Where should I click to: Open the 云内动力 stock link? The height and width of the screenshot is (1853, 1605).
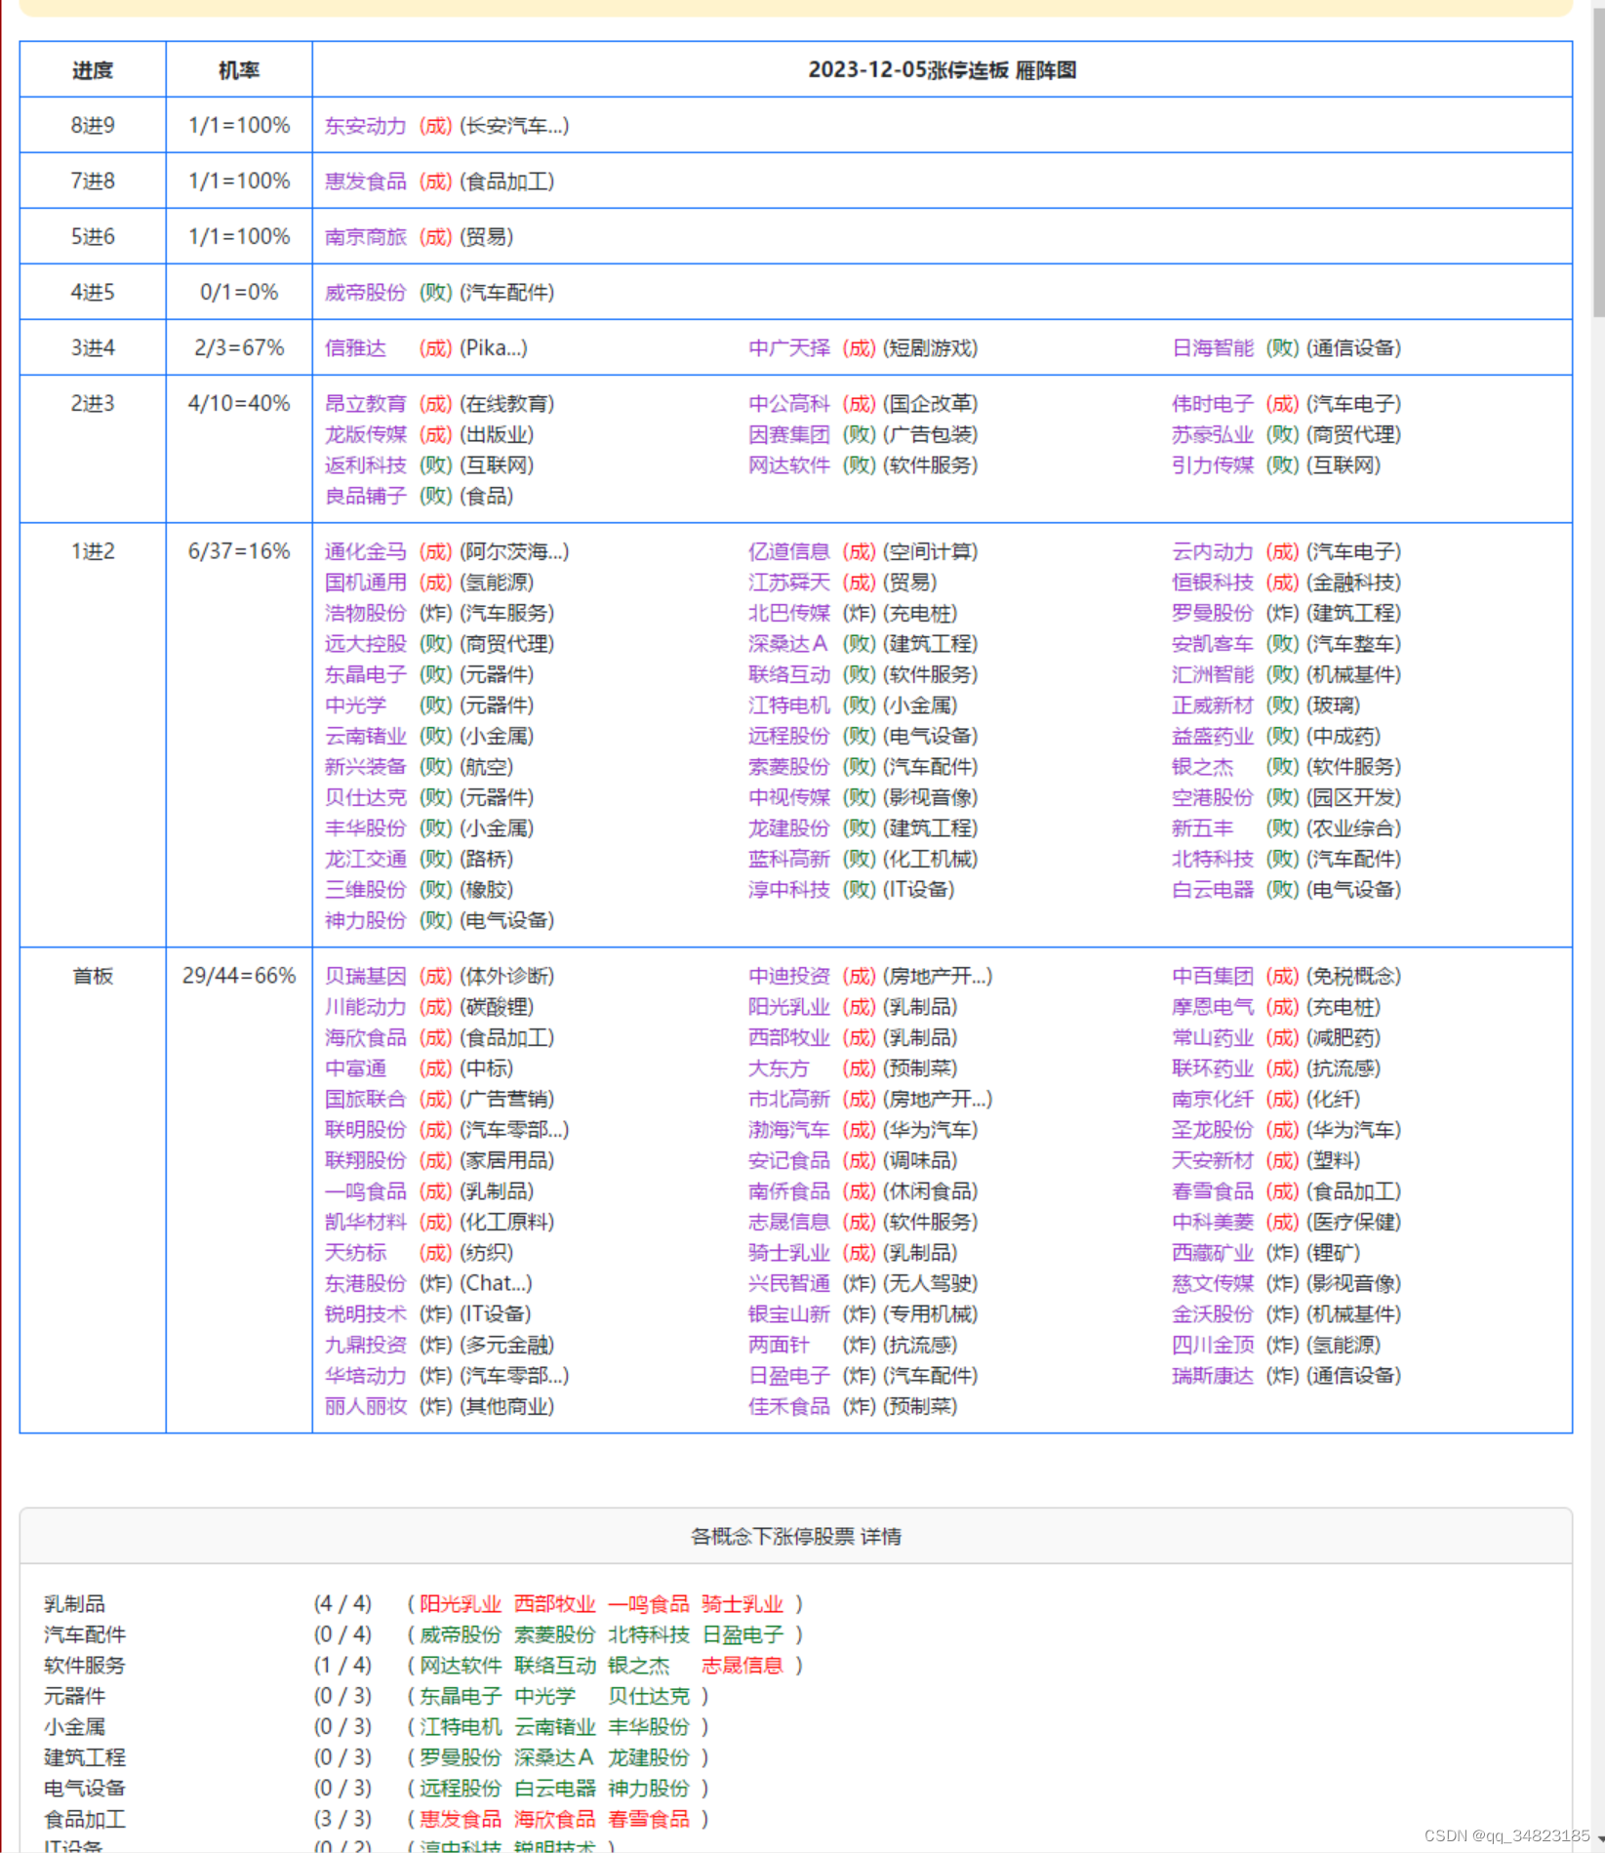pyautogui.click(x=1212, y=551)
